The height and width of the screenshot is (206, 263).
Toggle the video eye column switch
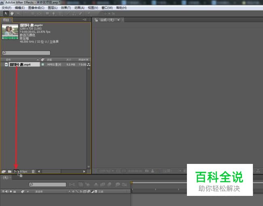(x=3, y=191)
